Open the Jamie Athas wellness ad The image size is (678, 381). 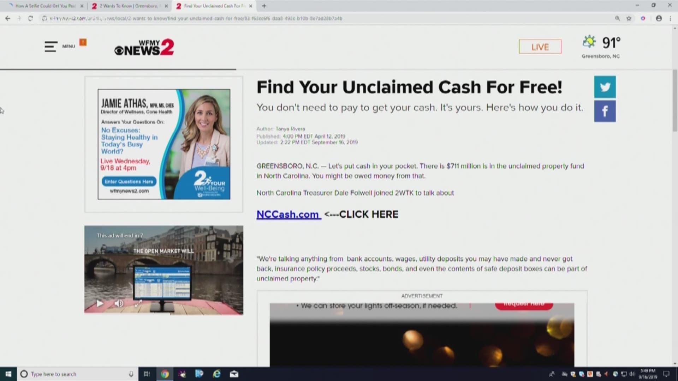click(x=164, y=144)
